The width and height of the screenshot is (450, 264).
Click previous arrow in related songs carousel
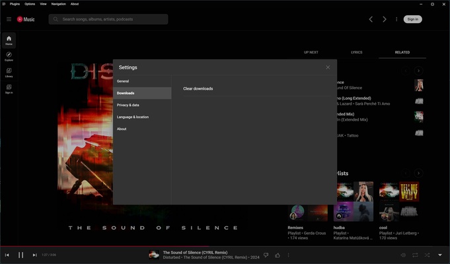[406, 71]
